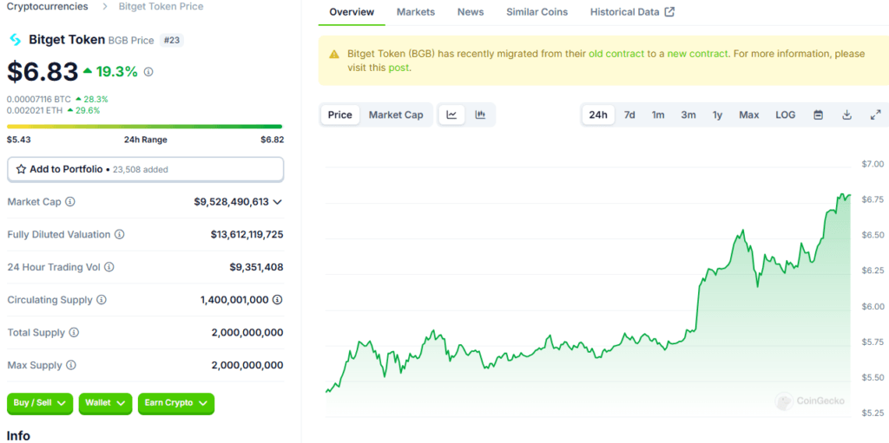
Task: Click the download chart data icon
Action: (x=846, y=115)
